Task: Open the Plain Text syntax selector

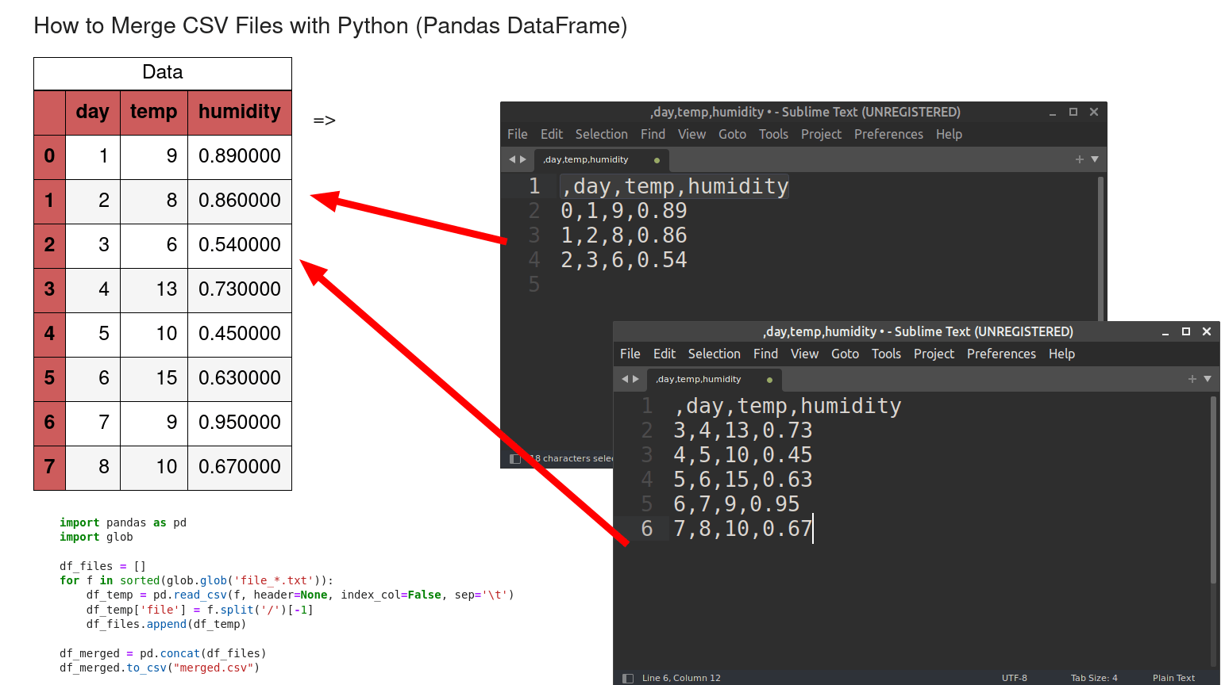Action: pyautogui.click(x=1173, y=678)
